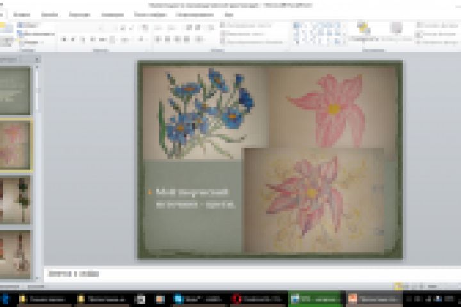
Task: Open the PowerPoint taskbar item
Action: point(373,299)
